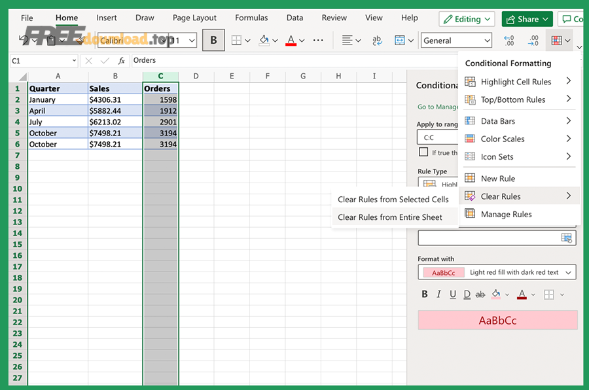Image resolution: width=589 pixels, height=390 pixels.
Task: Open the File tab
Action: (27, 18)
